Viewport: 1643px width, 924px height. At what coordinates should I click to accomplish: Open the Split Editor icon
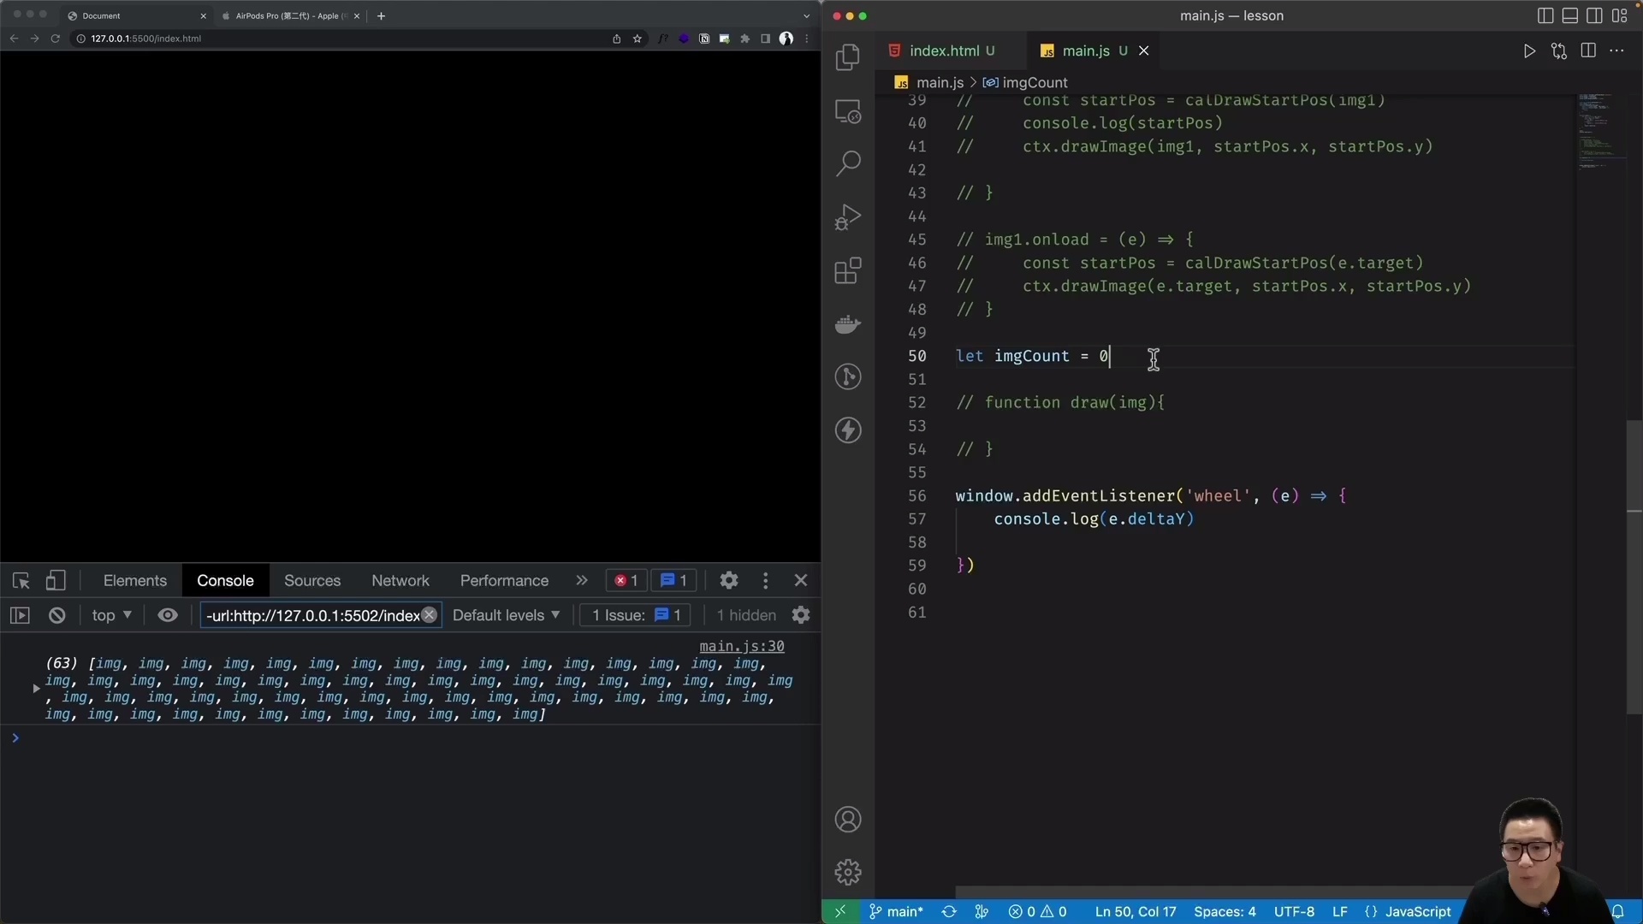[x=1589, y=50]
